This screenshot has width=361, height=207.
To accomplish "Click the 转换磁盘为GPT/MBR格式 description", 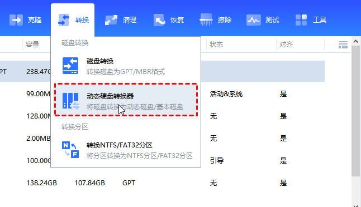I will pyautogui.click(x=126, y=72).
